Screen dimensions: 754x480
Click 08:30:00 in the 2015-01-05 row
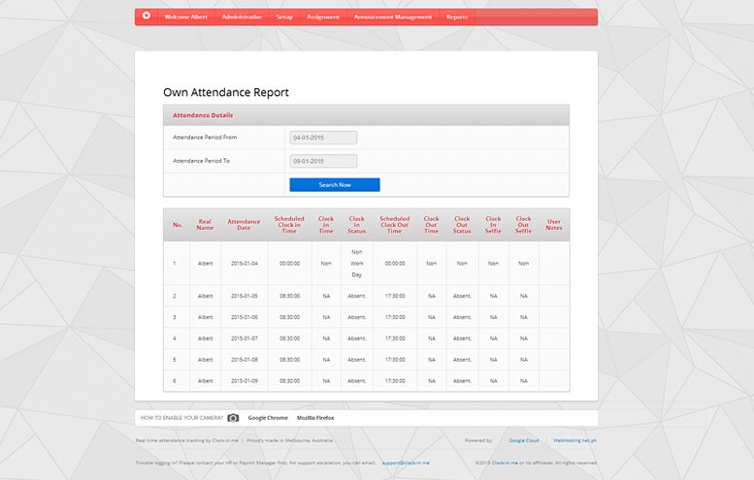289,296
